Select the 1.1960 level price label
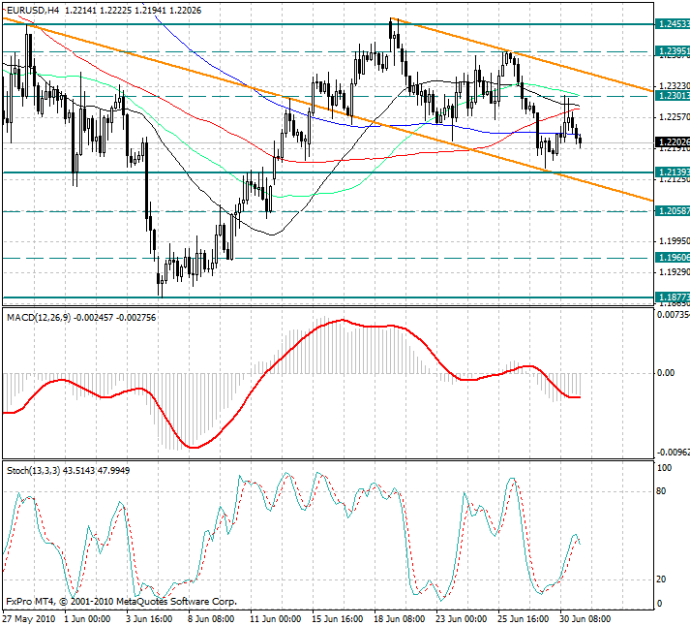690x626 pixels. pos(673,257)
